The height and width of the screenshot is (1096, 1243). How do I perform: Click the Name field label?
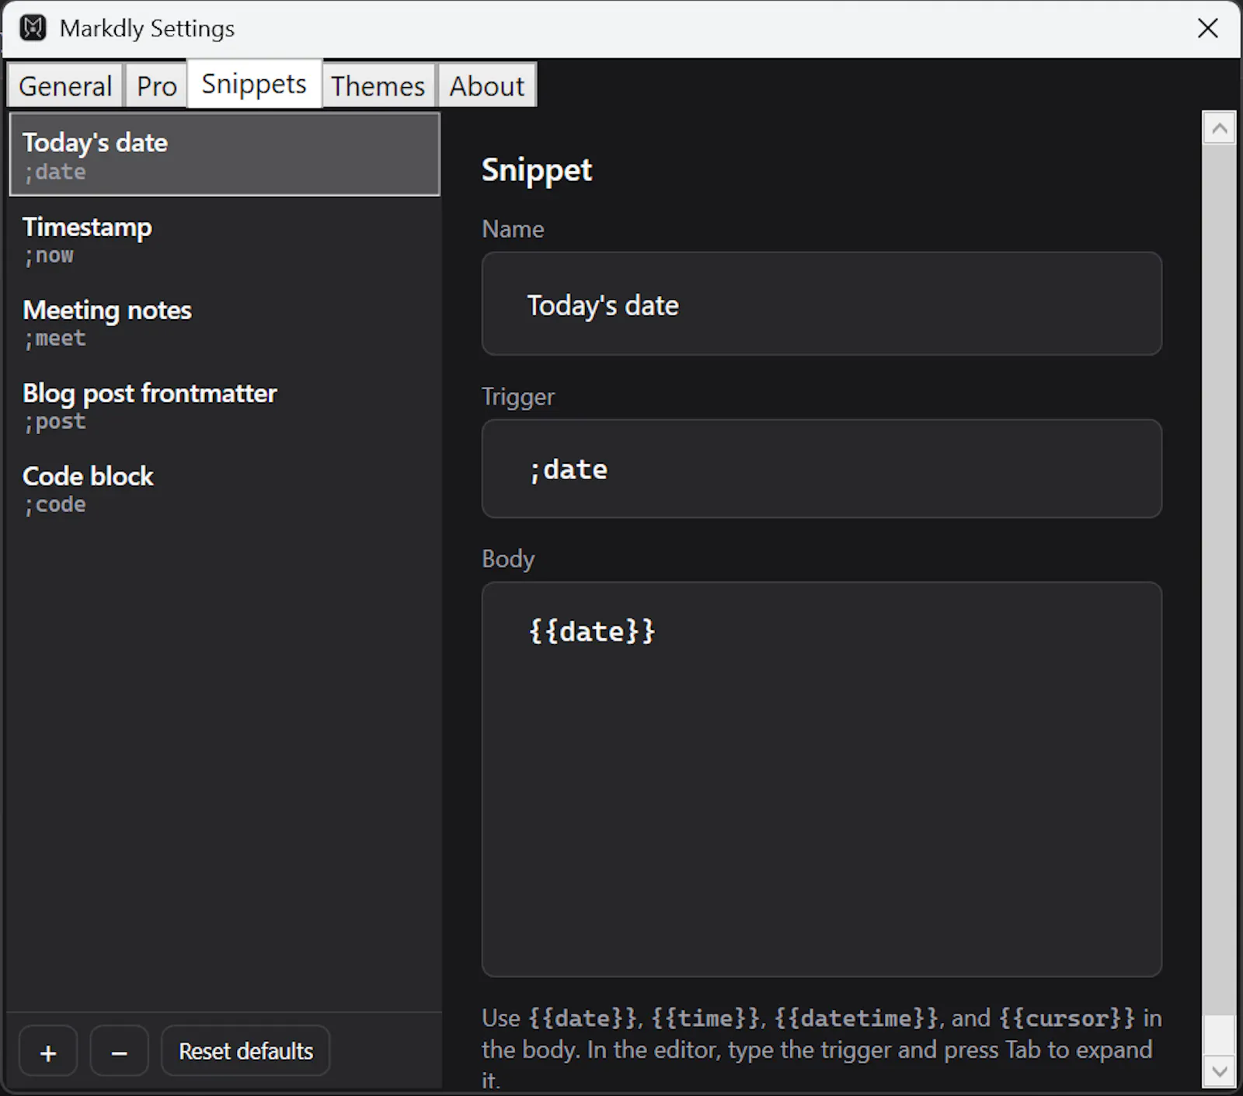pyautogui.click(x=513, y=229)
